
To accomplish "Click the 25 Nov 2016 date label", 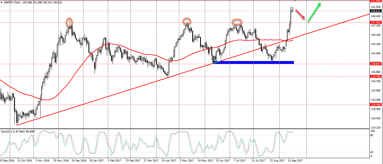I will 61,160.
